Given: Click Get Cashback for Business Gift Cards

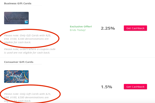Looking at the screenshot, I should [135, 28].
